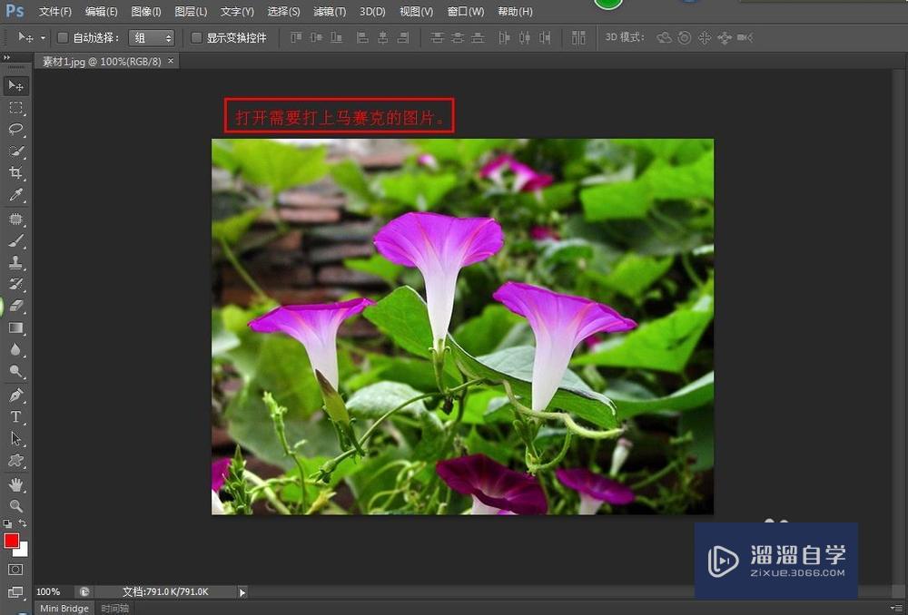Select the Hand tool

tap(16, 484)
